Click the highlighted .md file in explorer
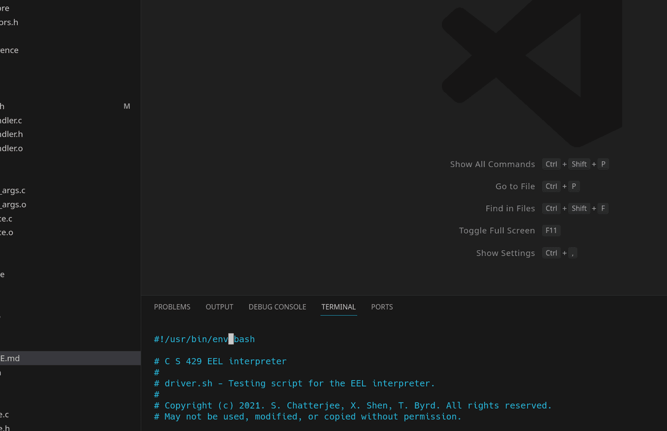Image resolution: width=667 pixels, height=431 pixels. tap(10, 358)
